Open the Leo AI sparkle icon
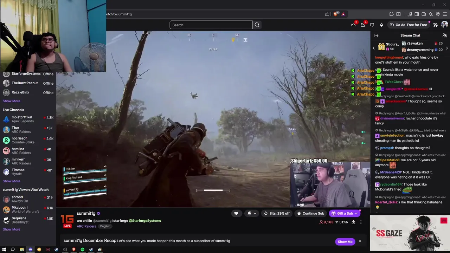Screen dimensions: 450x253 [x=431, y=14]
